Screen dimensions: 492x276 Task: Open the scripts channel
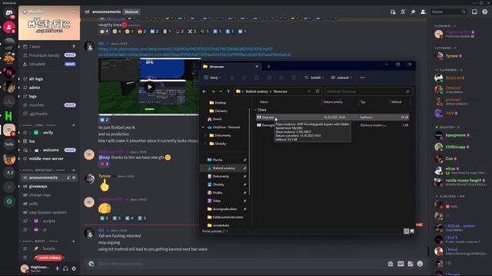click(x=48, y=221)
